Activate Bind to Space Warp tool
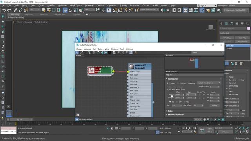 (x=26, y=10)
